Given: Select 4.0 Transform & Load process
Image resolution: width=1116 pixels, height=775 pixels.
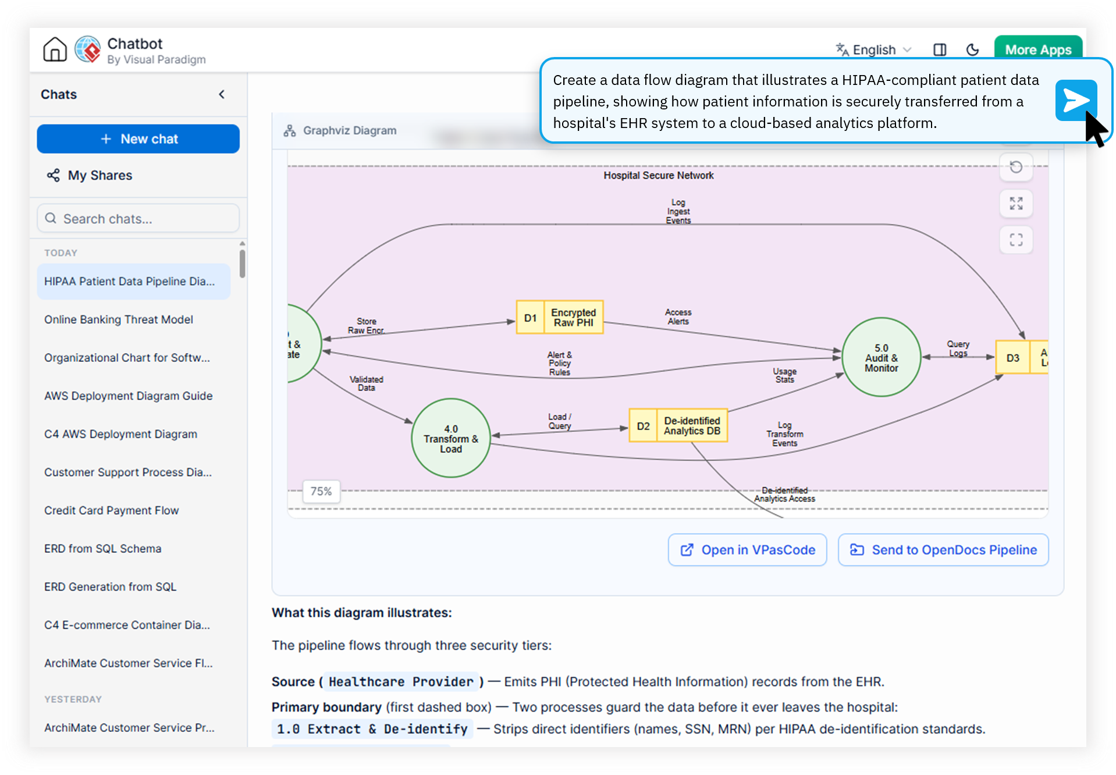Looking at the screenshot, I should click(451, 439).
